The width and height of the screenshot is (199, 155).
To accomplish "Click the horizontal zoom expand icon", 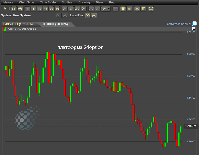I will point(77,9).
